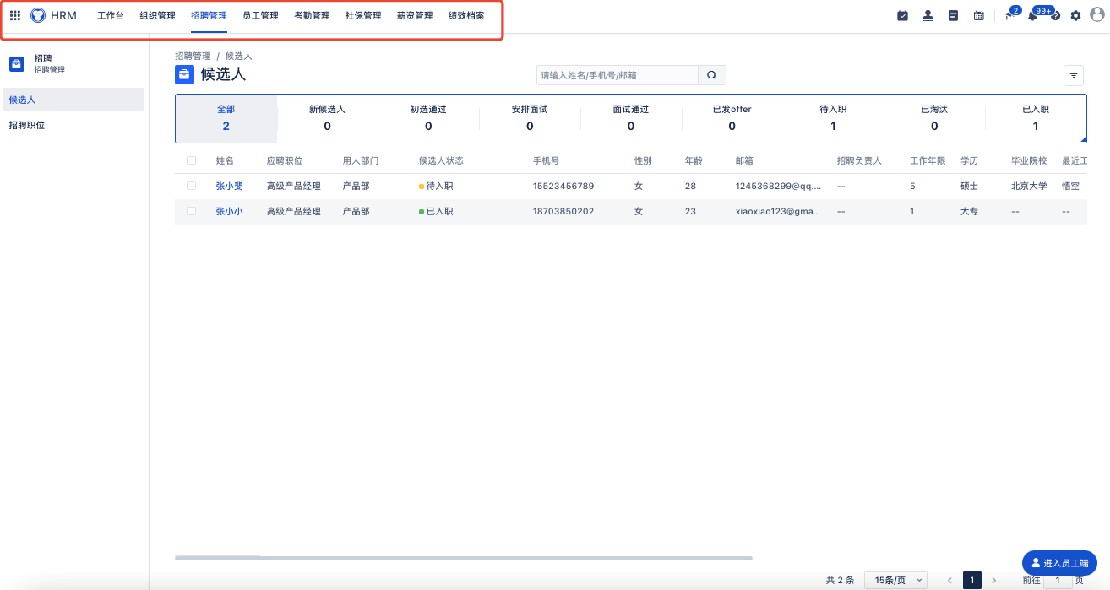The height and width of the screenshot is (590, 1110).
Task: Click the 已入职 status in 张小小 row
Action: [x=436, y=211]
